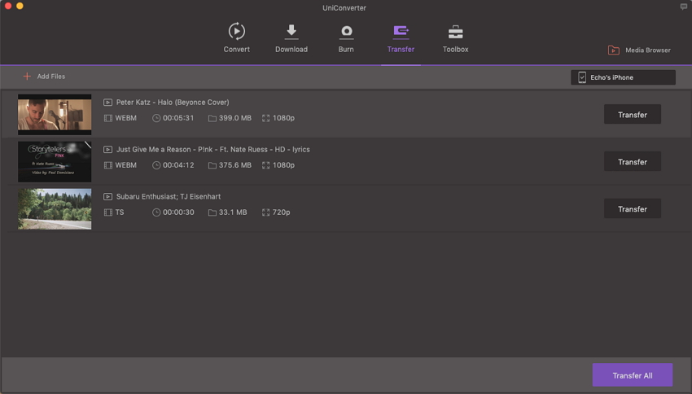Click the play icon beside Subaru Enthusiast title
Viewport: 692px width, 394px height.
click(x=107, y=197)
